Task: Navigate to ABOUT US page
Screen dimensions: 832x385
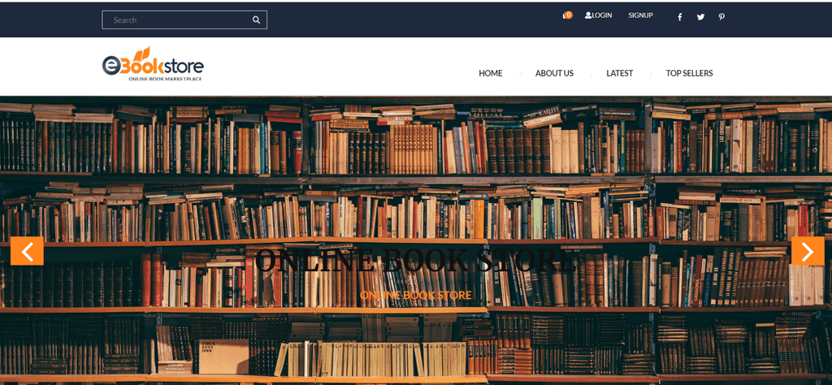Action: (554, 73)
